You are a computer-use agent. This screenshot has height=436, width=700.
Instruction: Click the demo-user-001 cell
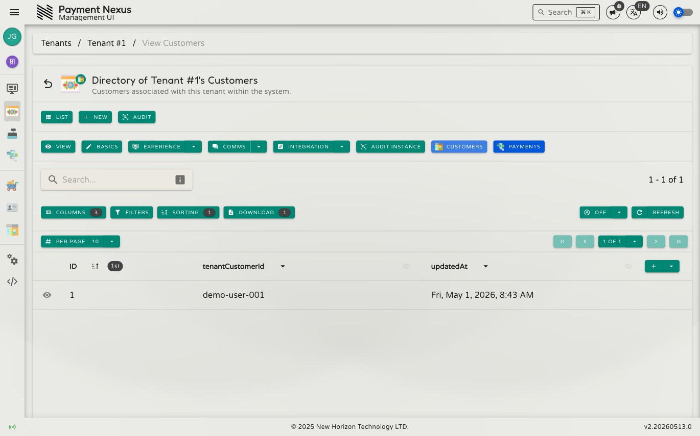pyautogui.click(x=234, y=295)
